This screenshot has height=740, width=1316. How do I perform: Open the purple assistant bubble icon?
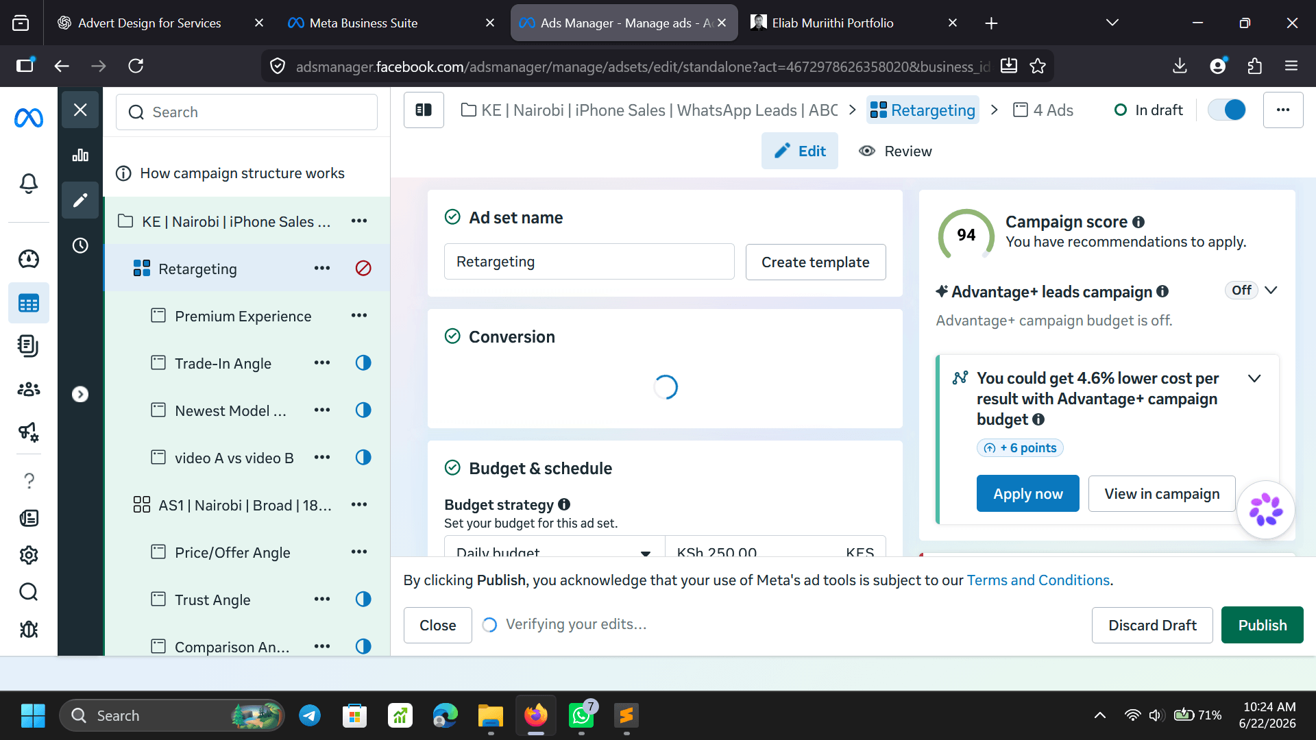(x=1265, y=510)
